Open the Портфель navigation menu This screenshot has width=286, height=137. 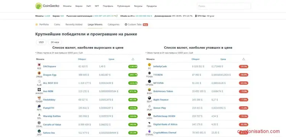click(x=108, y=6)
